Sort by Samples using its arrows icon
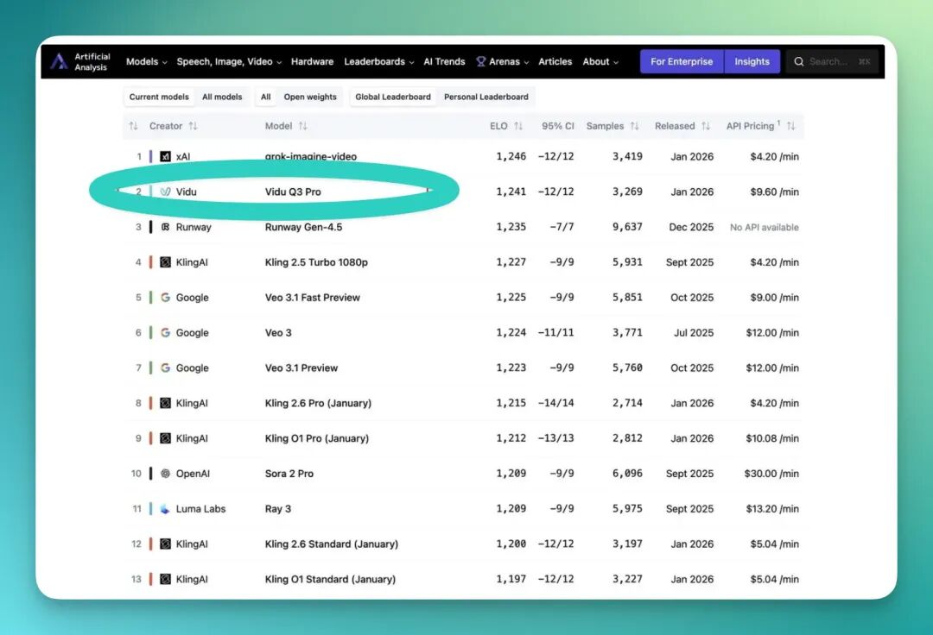Screen dimensions: 933x635 coord(634,126)
